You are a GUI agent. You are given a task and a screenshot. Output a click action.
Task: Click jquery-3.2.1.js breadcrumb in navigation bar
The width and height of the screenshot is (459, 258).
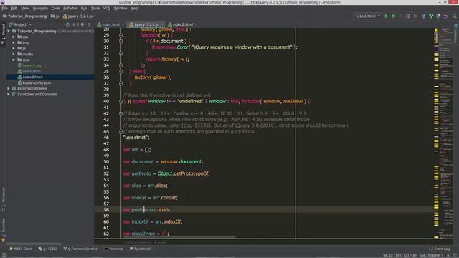[77, 16]
